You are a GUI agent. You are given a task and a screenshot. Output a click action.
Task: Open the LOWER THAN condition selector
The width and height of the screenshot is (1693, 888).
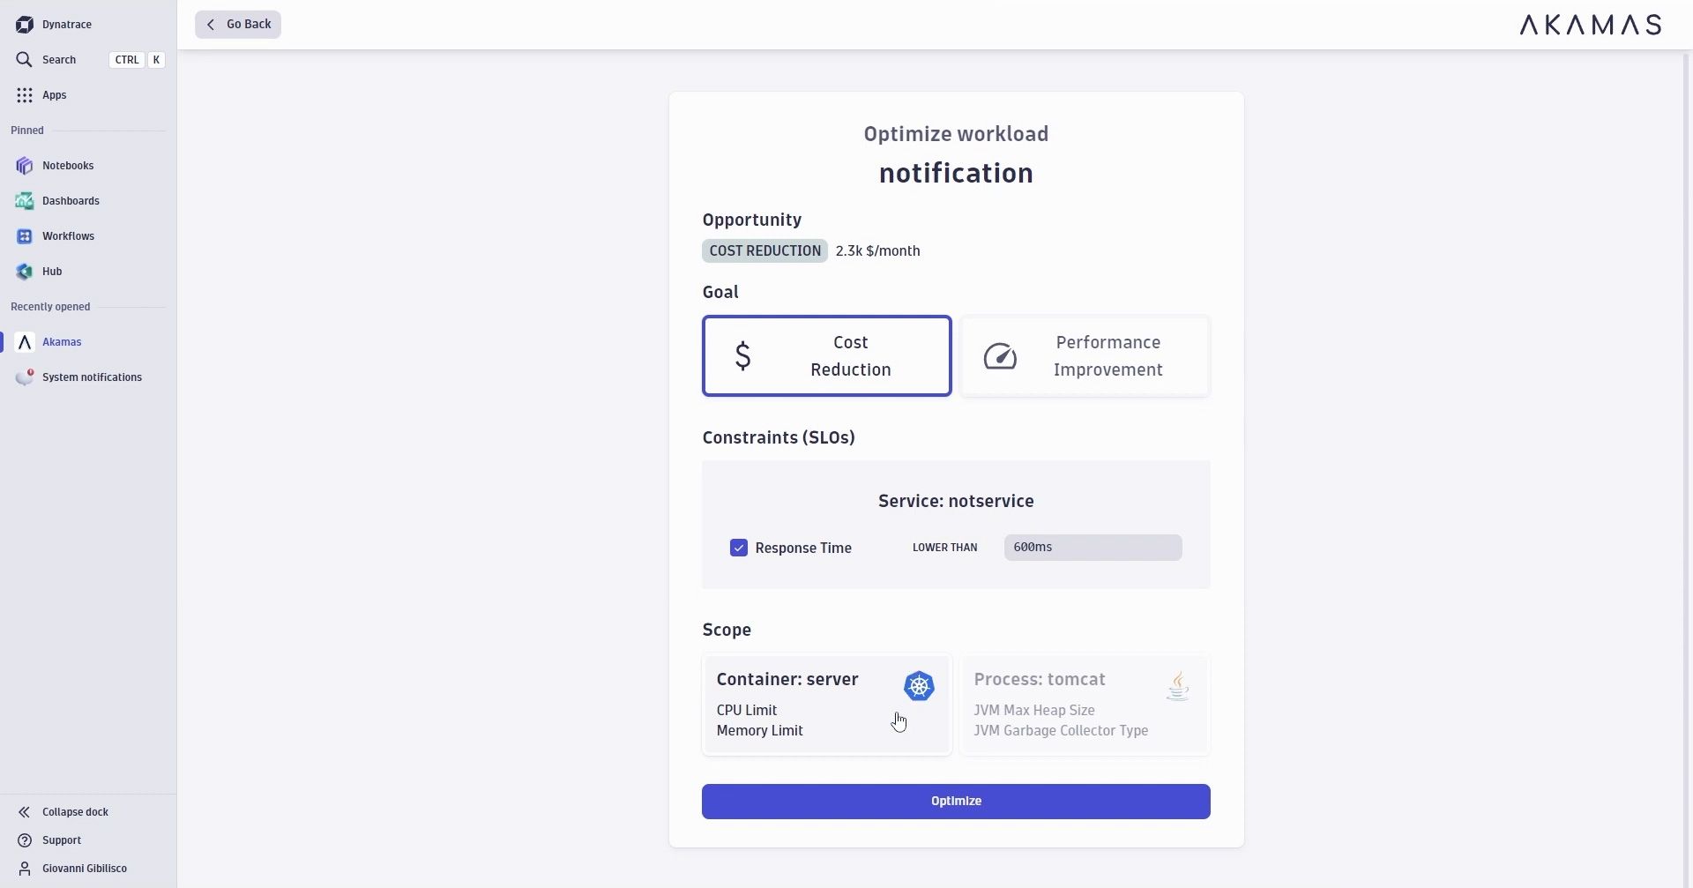pyautogui.click(x=944, y=547)
